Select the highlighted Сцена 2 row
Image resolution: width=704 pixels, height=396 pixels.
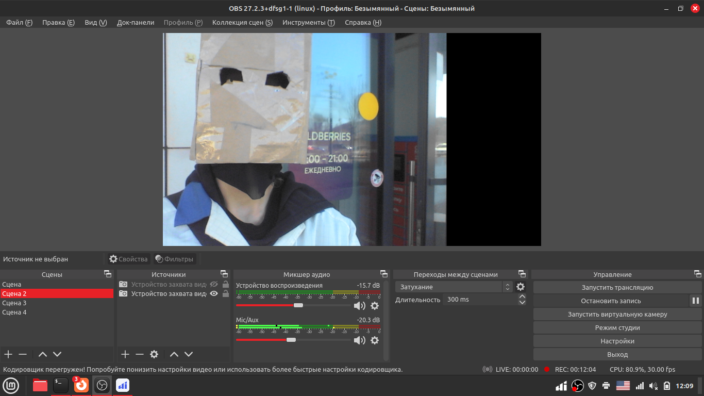[x=57, y=293]
